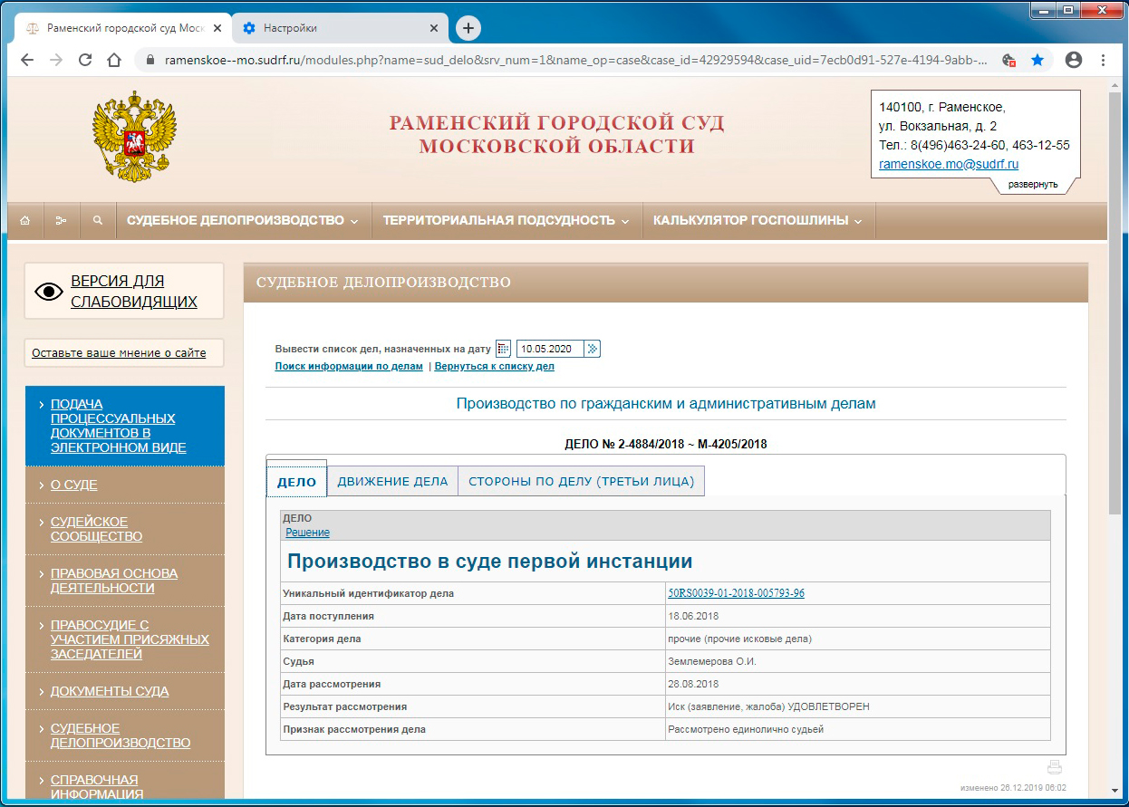
Task: Open the calendar date picker icon
Action: pos(503,349)
